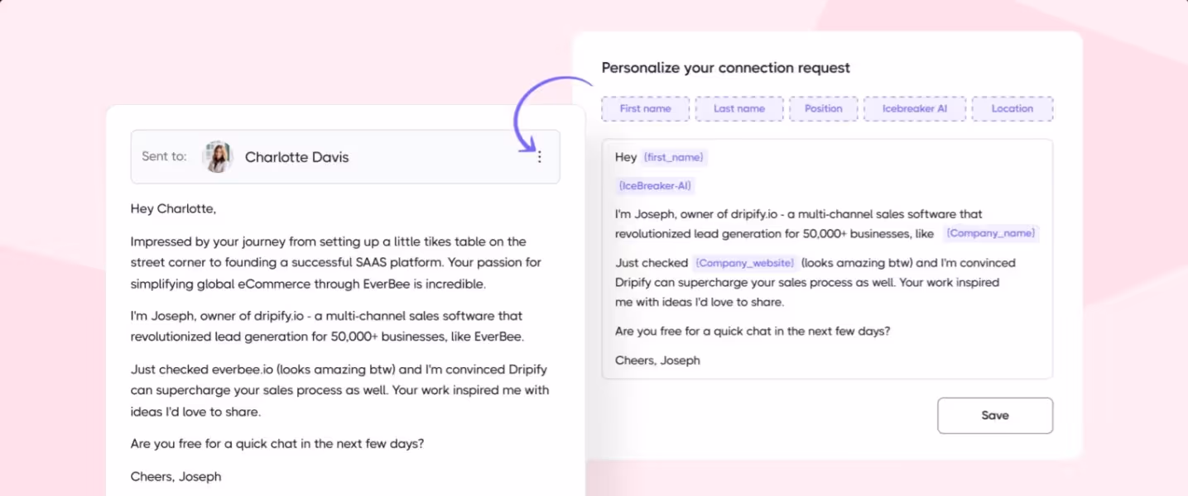Insert the Icebreaker AI variable
1188x496 pixels.
[915, 108]
